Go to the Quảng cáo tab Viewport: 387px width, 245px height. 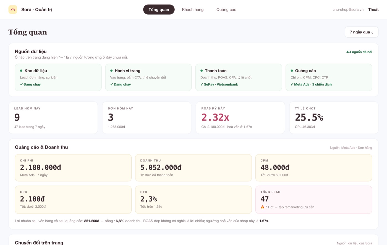tap(226, 10)
